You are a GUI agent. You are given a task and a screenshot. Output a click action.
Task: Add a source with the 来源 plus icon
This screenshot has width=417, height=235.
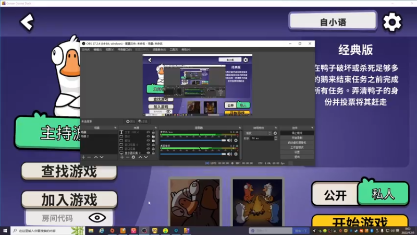pyautogui.click(x=122, y=157)
